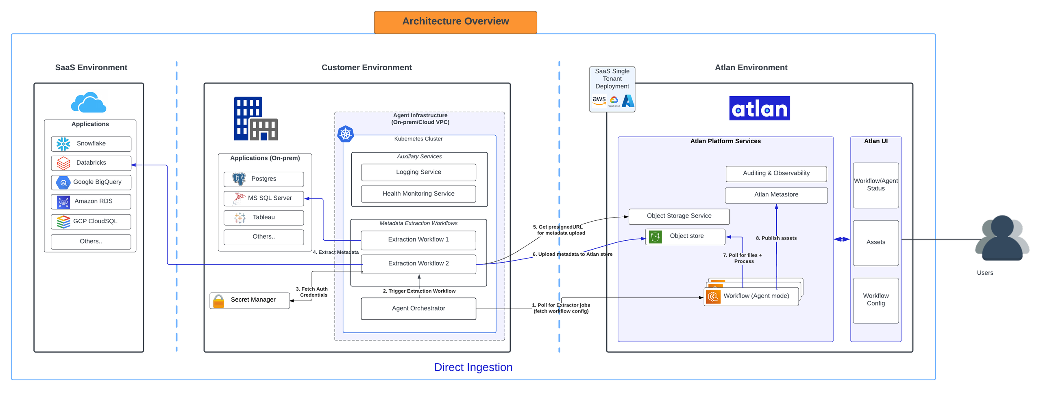Click the 'SaaS Environment' heading
The width and height of the screenshot is (1041, 414).
coord(91,67)
